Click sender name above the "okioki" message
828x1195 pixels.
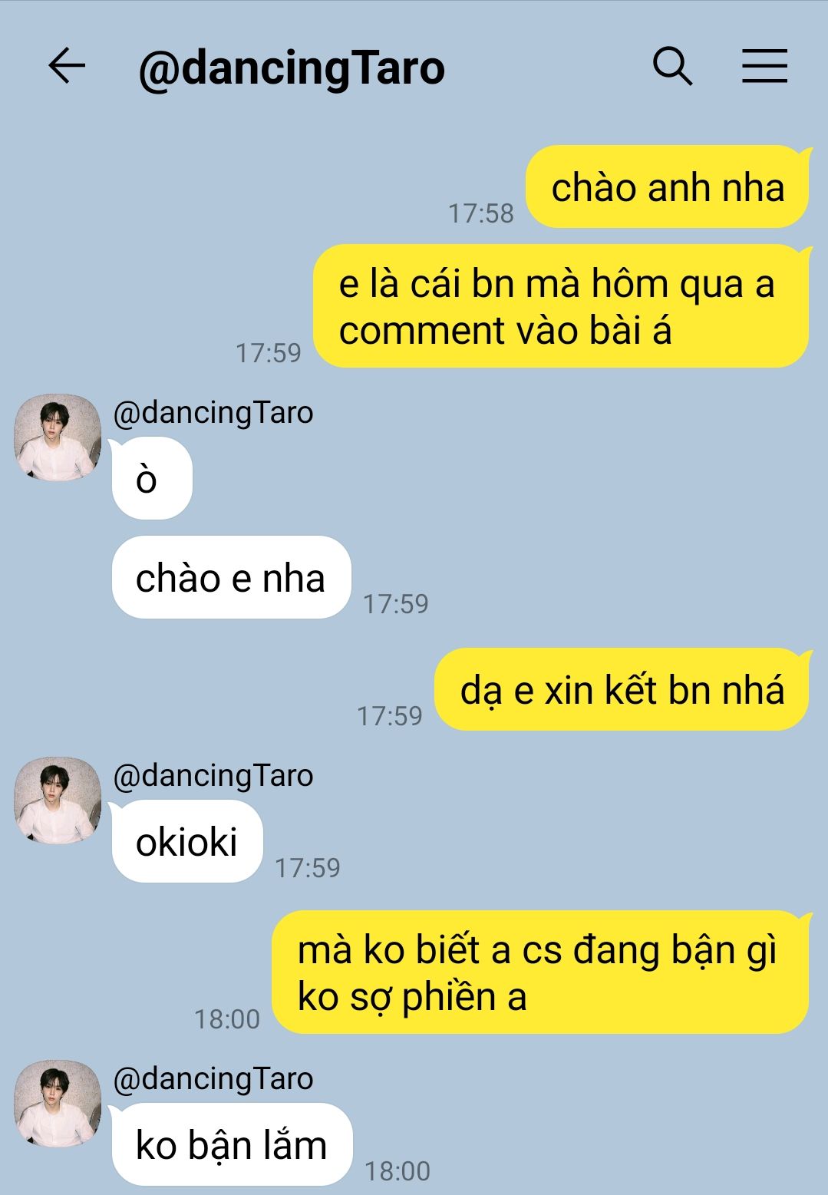point(213,776)
